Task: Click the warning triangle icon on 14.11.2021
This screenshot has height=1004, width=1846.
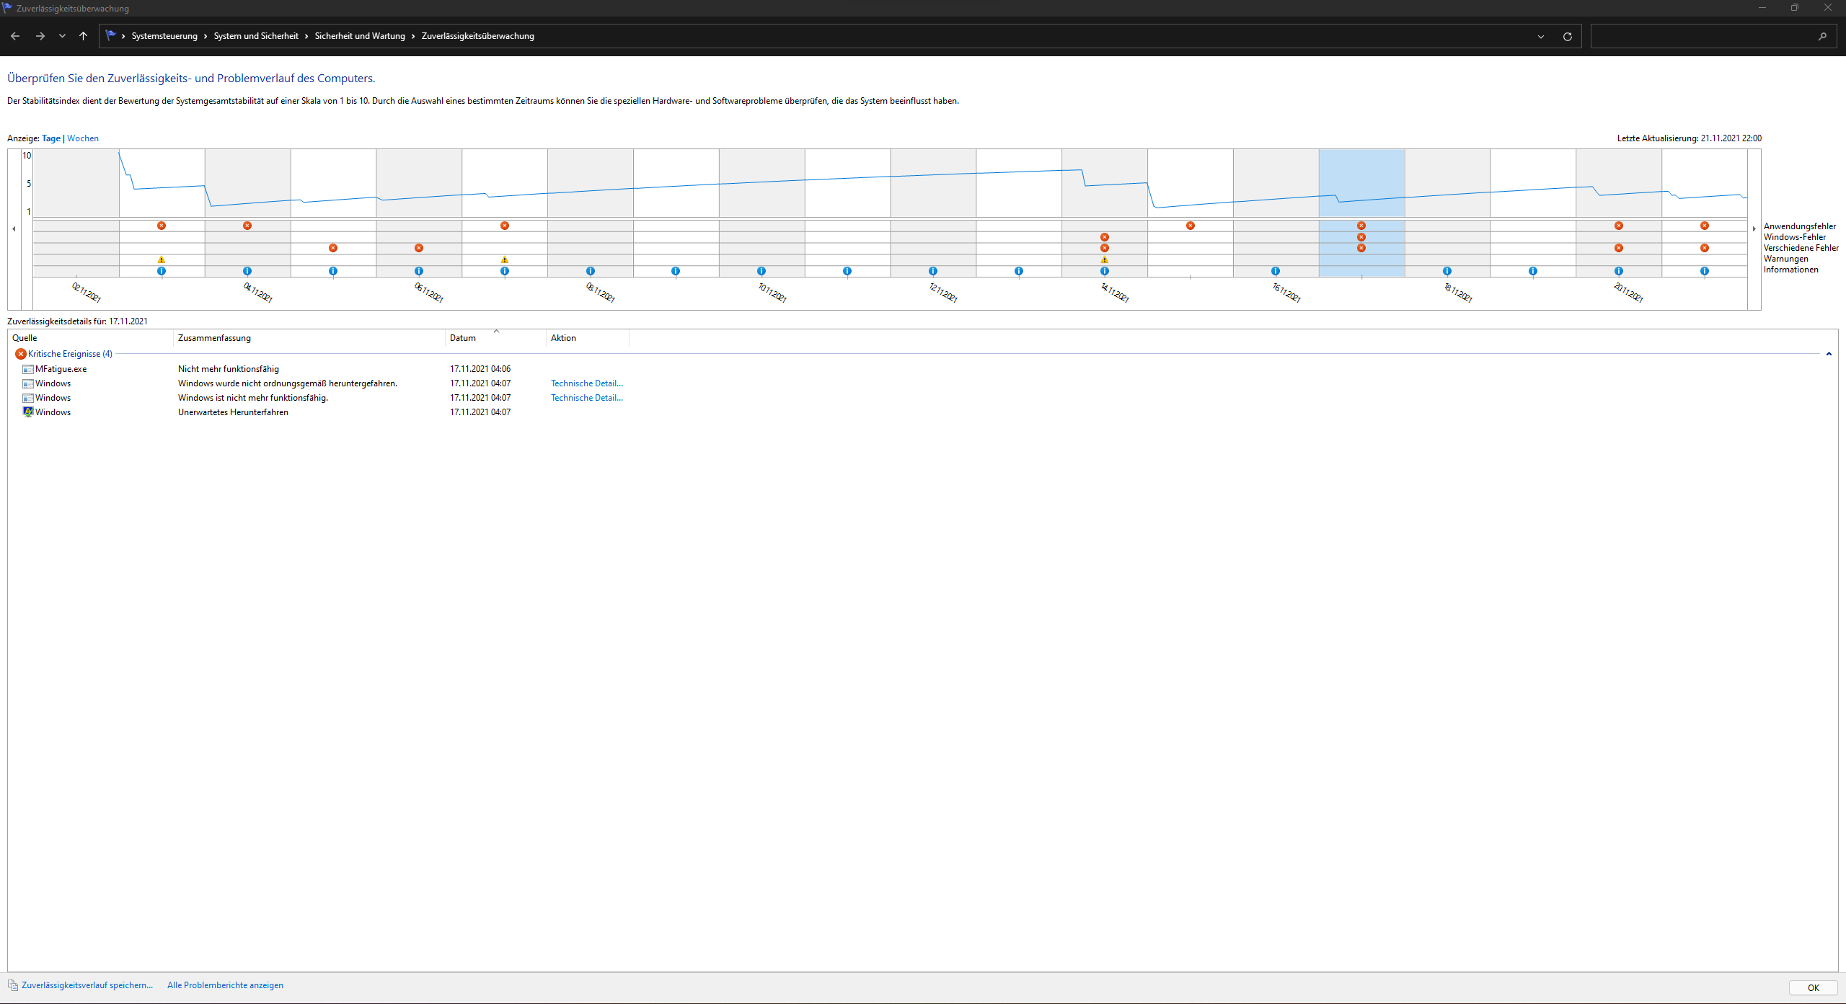Action: pyautogui.click(x=1105, y=259)
